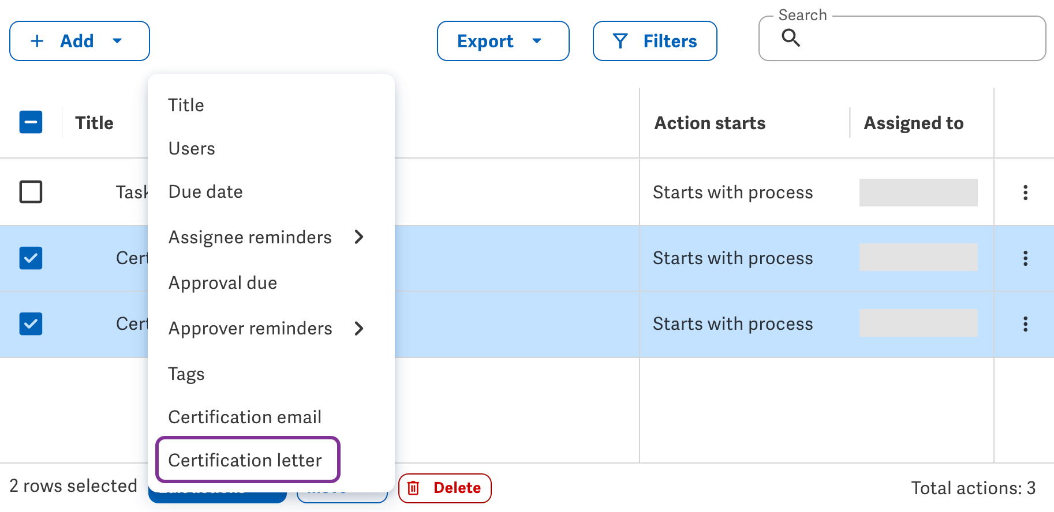The image size is (1054, 512).
Task: Click the search magnifier icon
Action: [x=790, y=38]
